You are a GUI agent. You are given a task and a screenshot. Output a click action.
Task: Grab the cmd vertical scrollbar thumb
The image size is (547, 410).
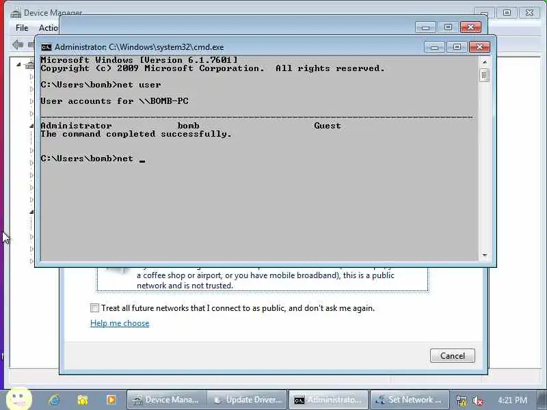click(484, 75)
